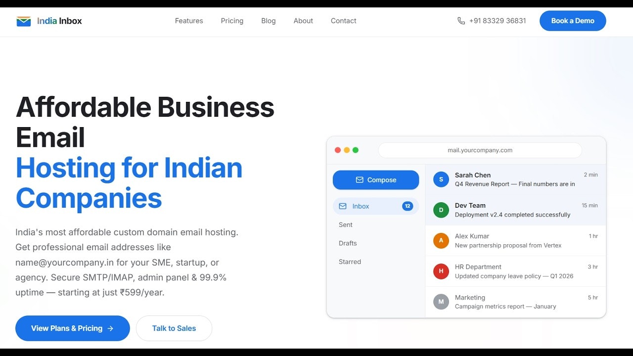633x356 pixels.
Task: Click the Talk to Sales button
Action: 174,328
